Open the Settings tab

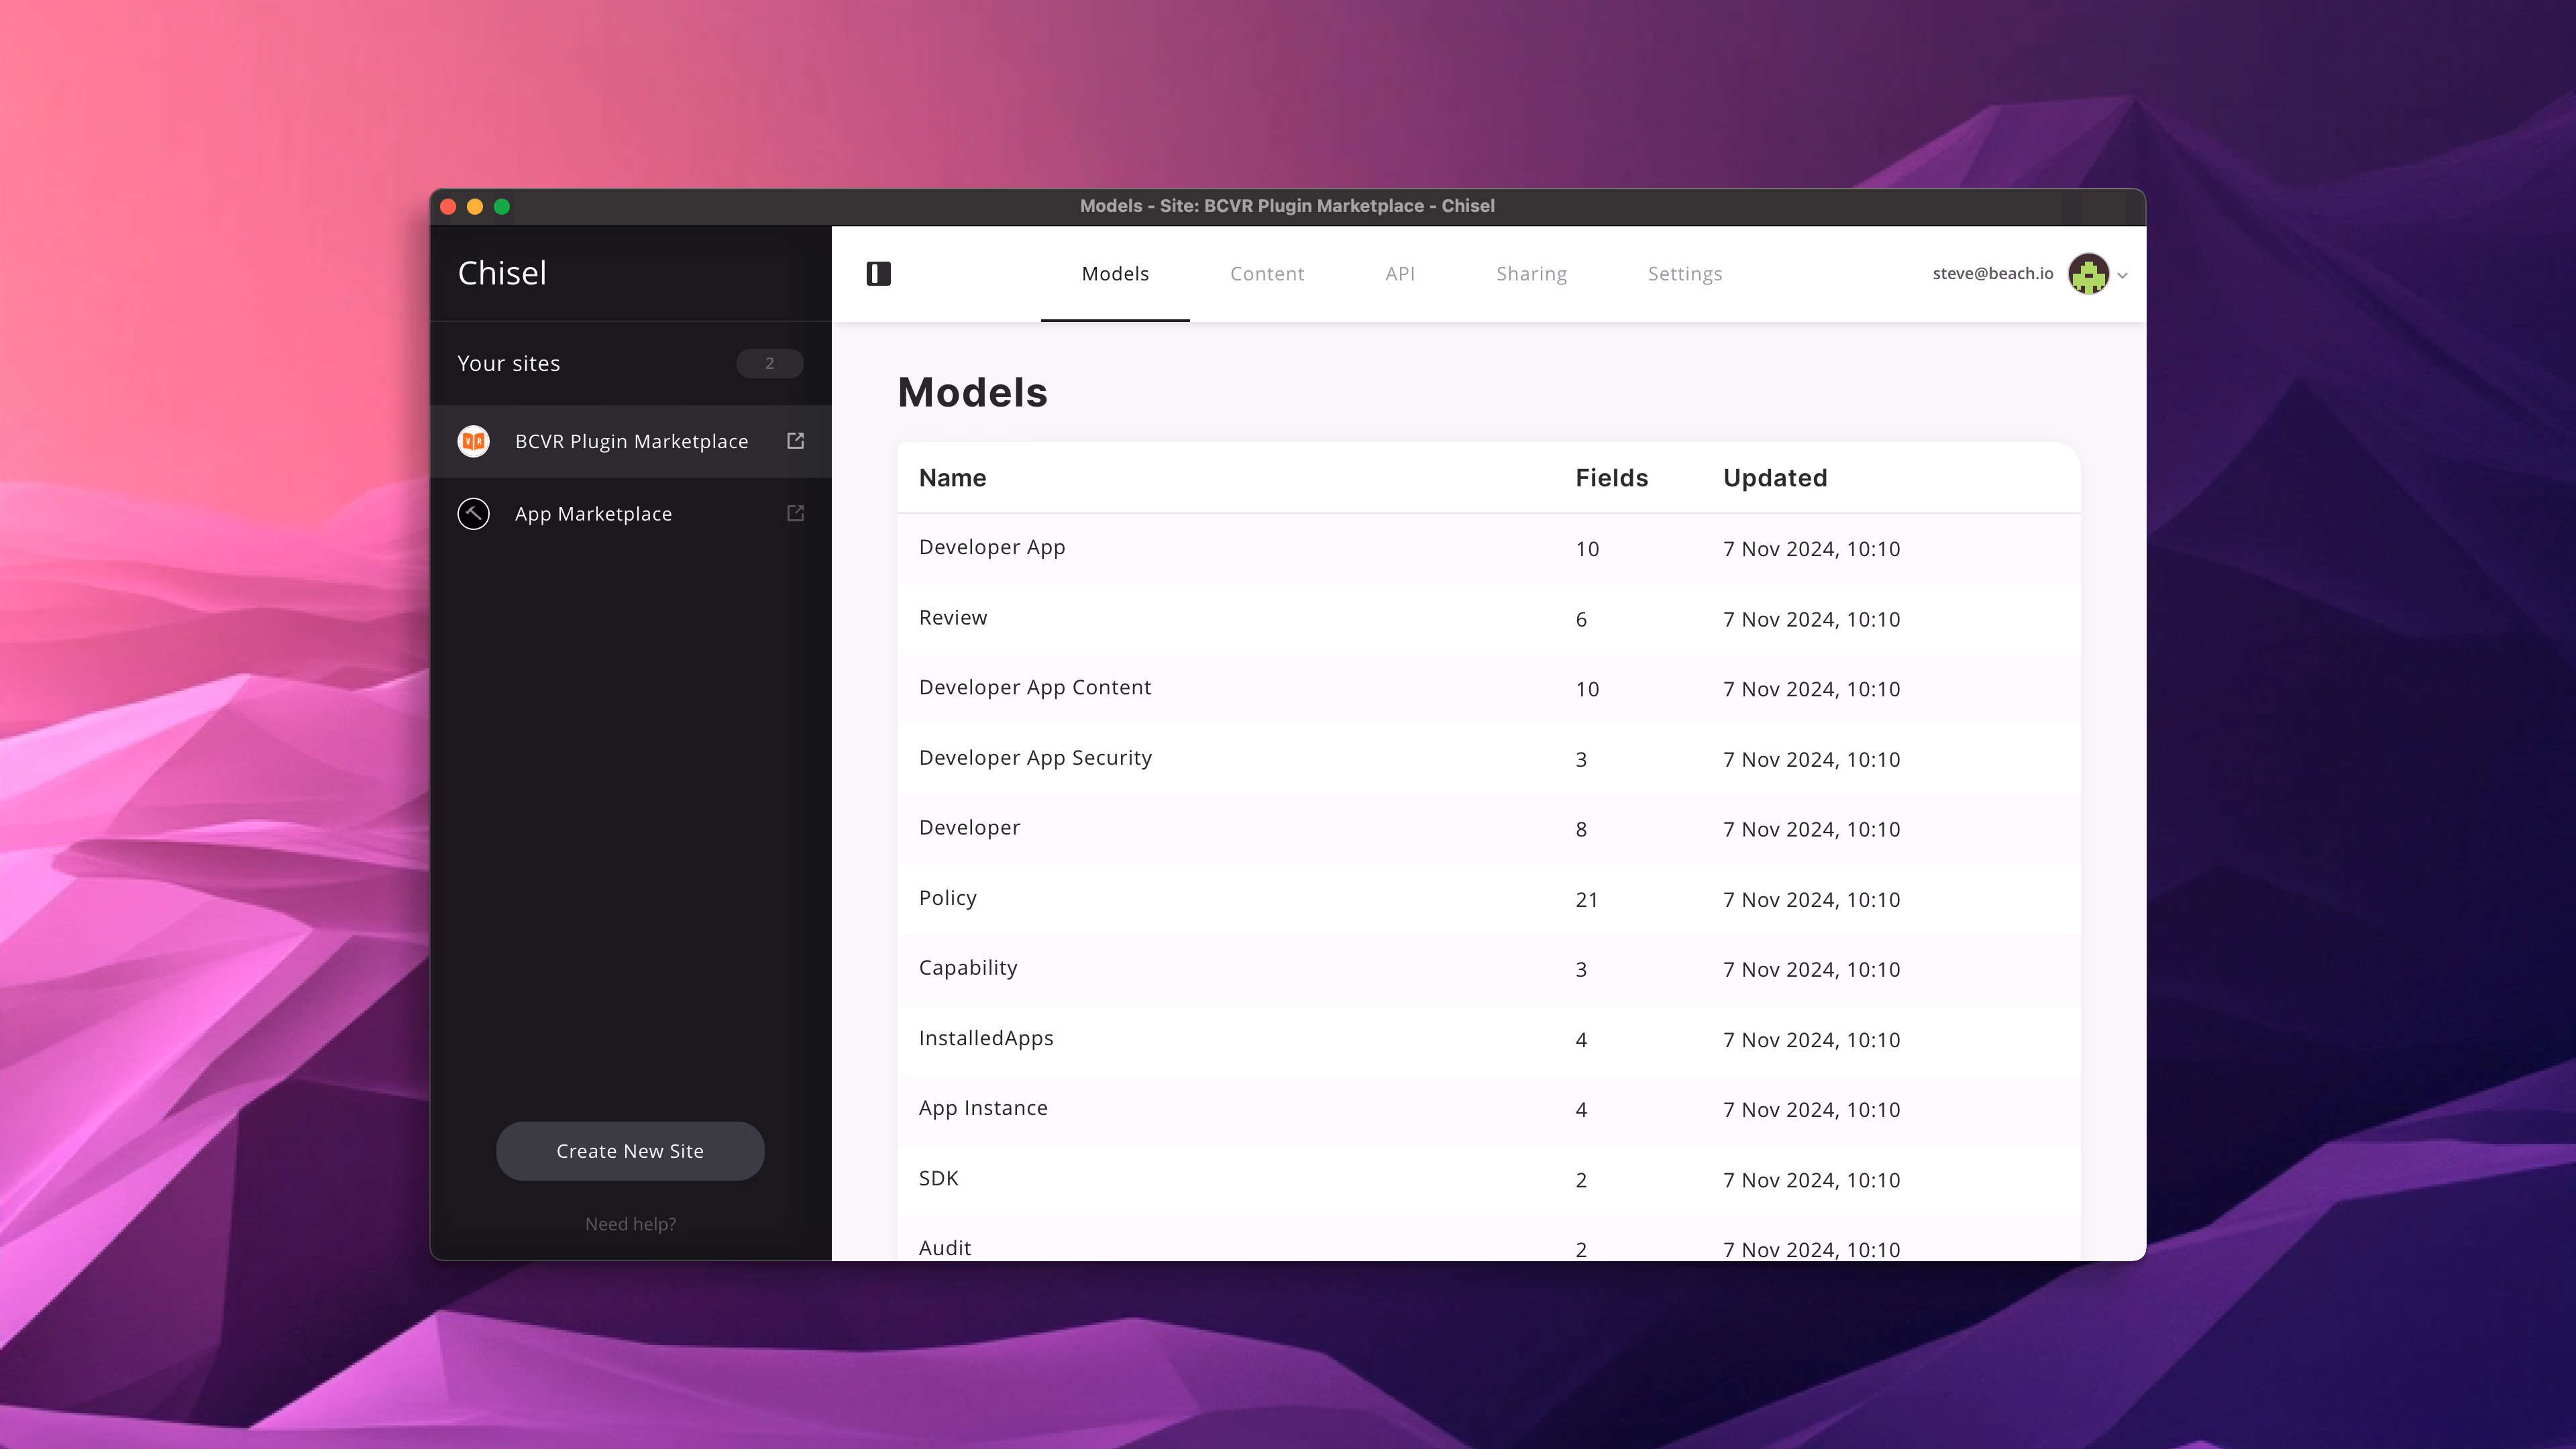[x=1684, y=274]
